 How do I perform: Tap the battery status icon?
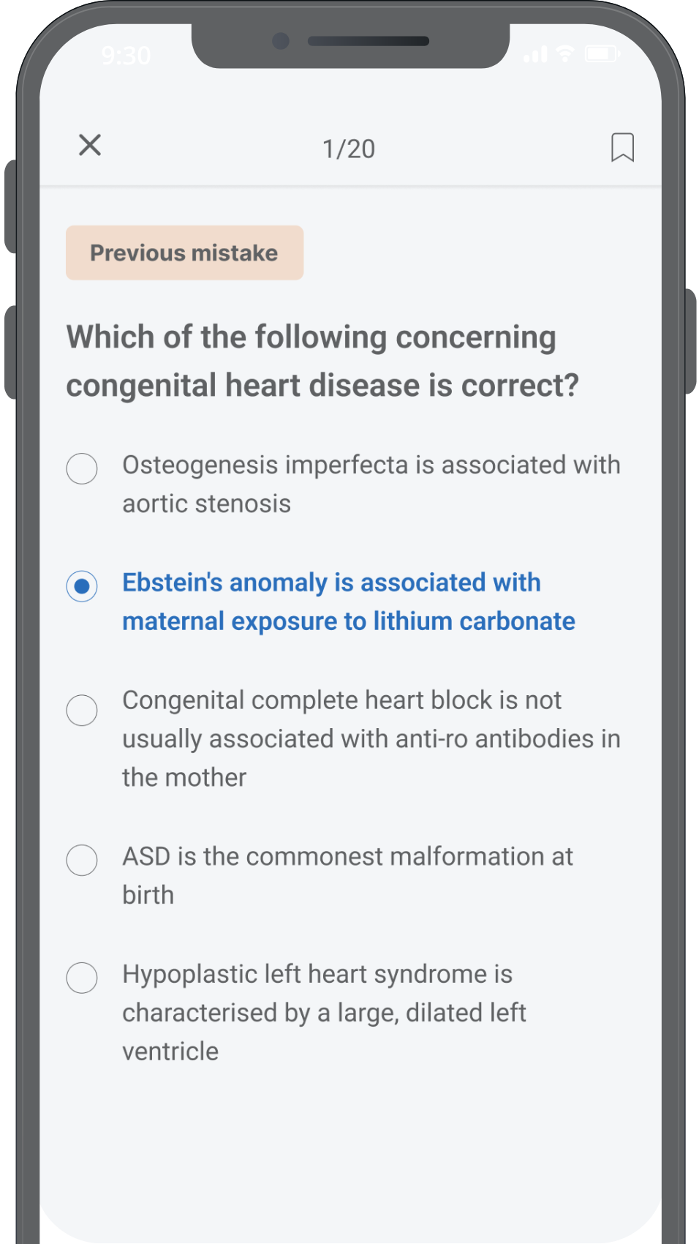tap(602, 53)
